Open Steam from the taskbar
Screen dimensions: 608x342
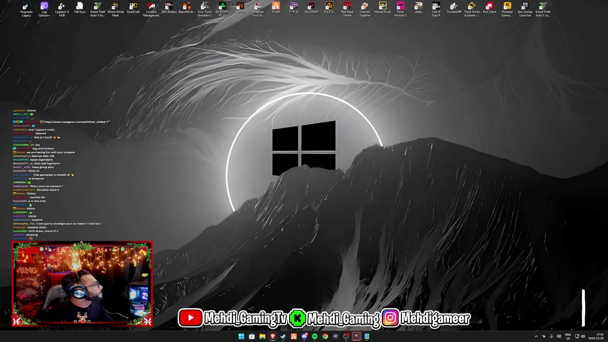(283, 336)
